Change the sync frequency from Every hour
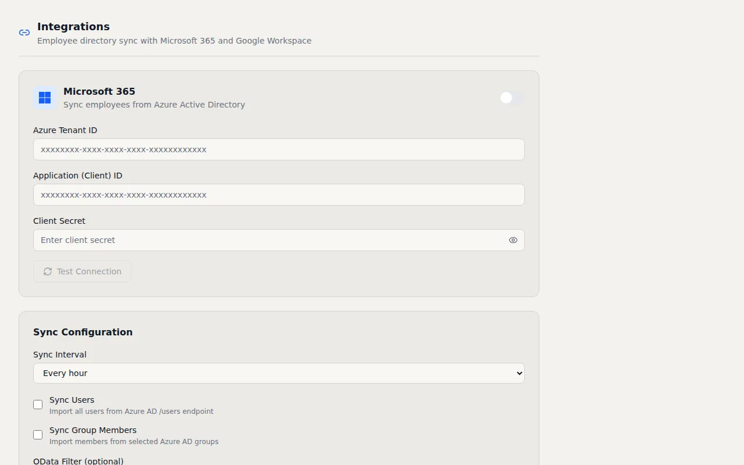744x465 pixels. (279, 373)
